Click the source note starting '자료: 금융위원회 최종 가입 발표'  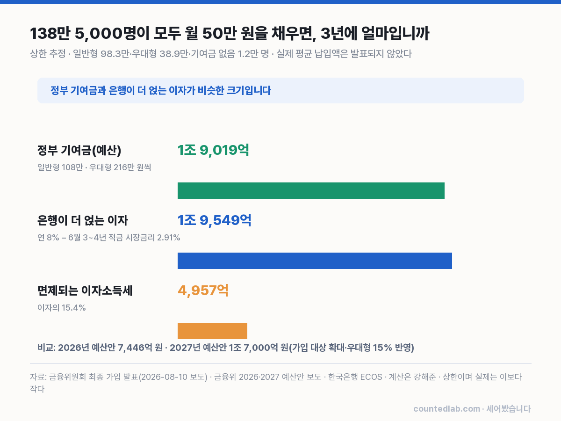276,383
